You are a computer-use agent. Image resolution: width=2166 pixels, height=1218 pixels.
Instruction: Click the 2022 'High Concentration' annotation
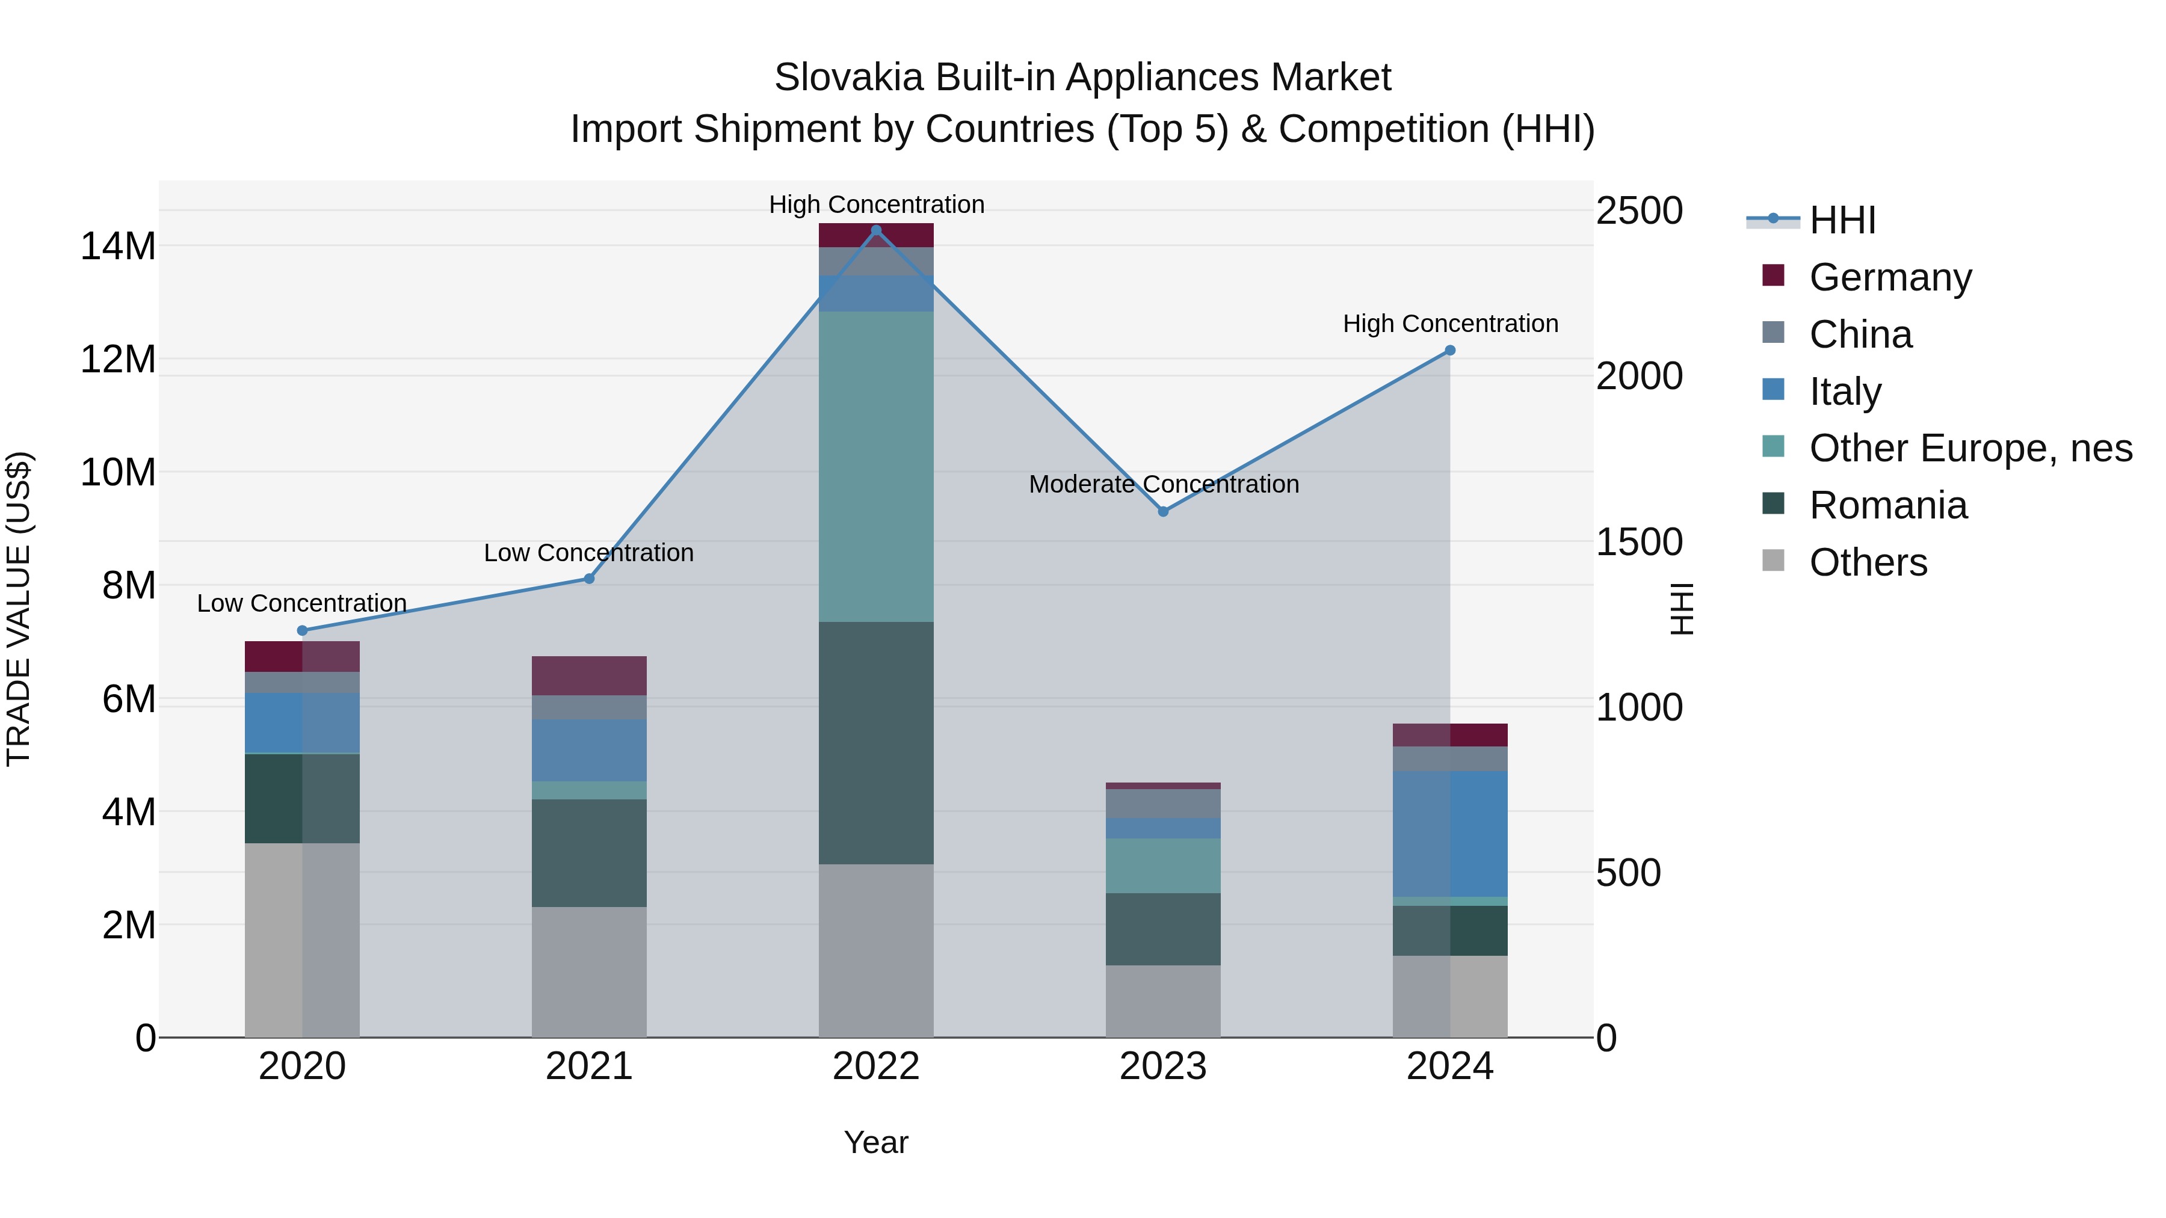point(876,205)
